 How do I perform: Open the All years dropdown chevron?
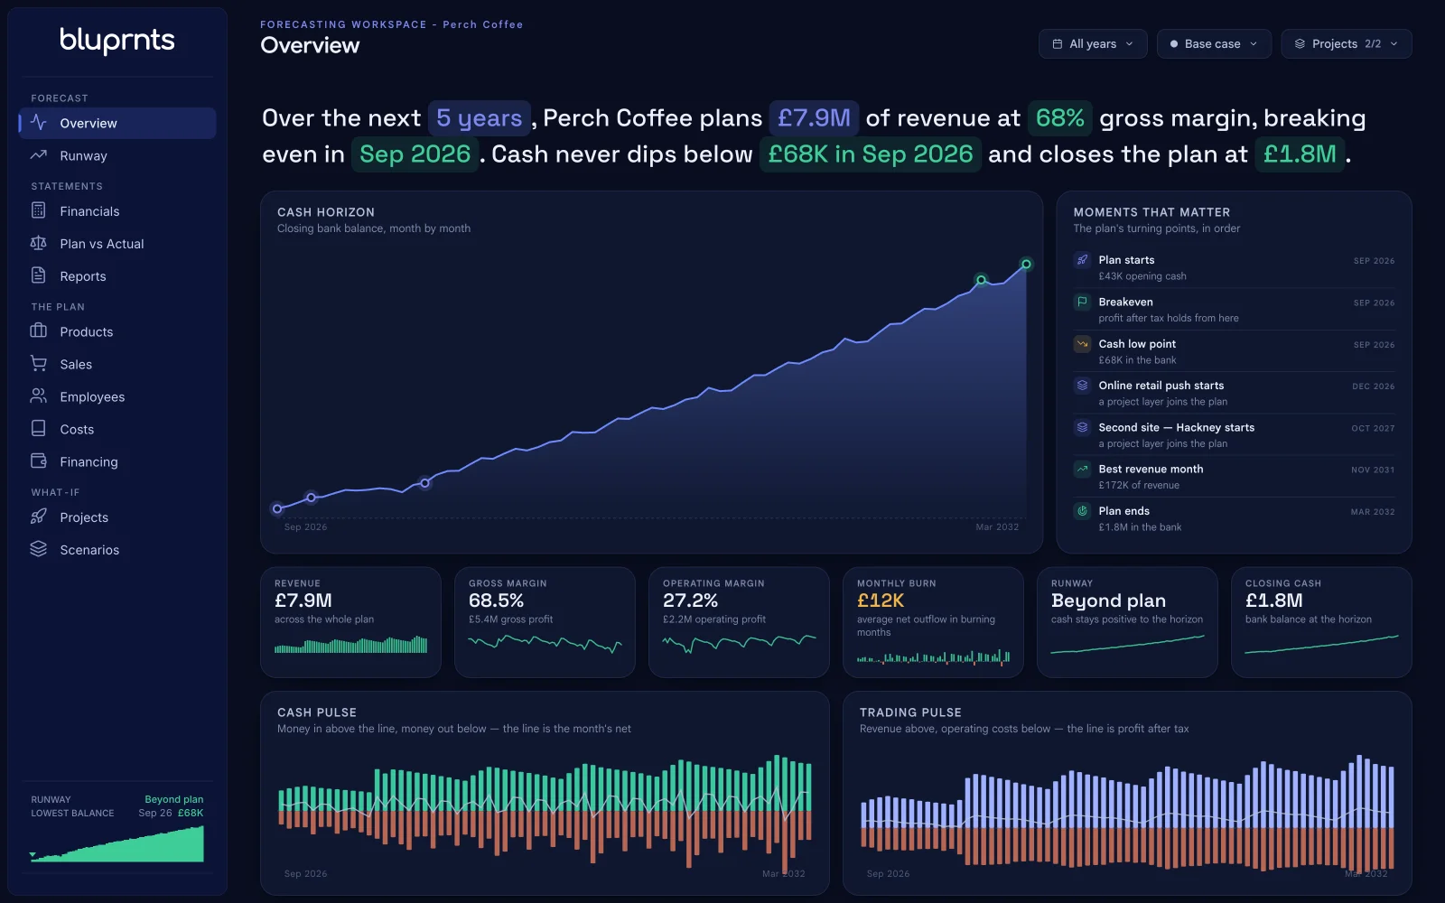(1129, 43)
